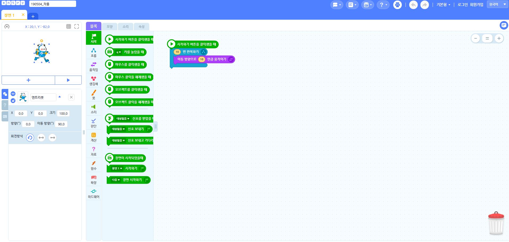The image size is (509, 242).
Task: Redo the last action
Action: point(425,5)
